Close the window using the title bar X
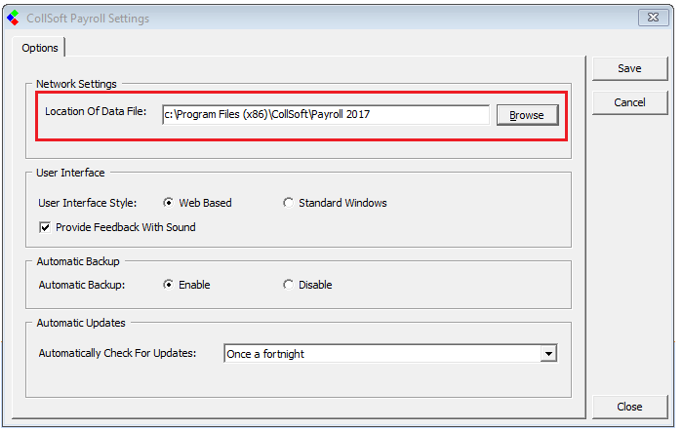 [653, 18]
